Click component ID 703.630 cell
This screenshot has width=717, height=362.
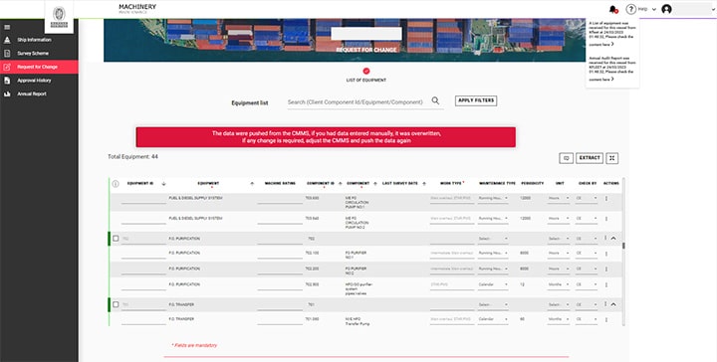[312, 198]
